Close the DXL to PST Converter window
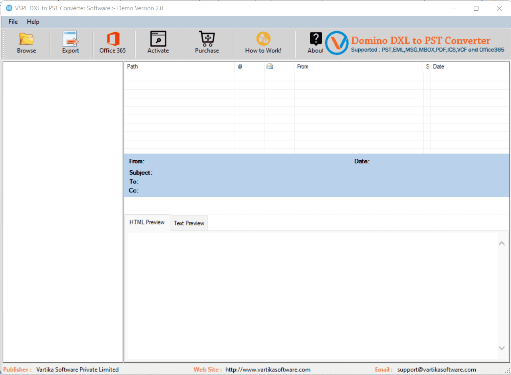 (x=499, y=8)
